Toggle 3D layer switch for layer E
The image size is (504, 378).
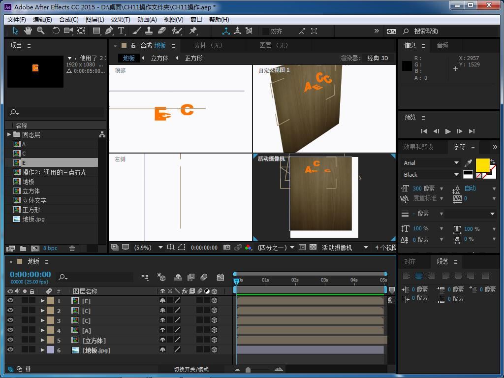(x=215, y=301)
